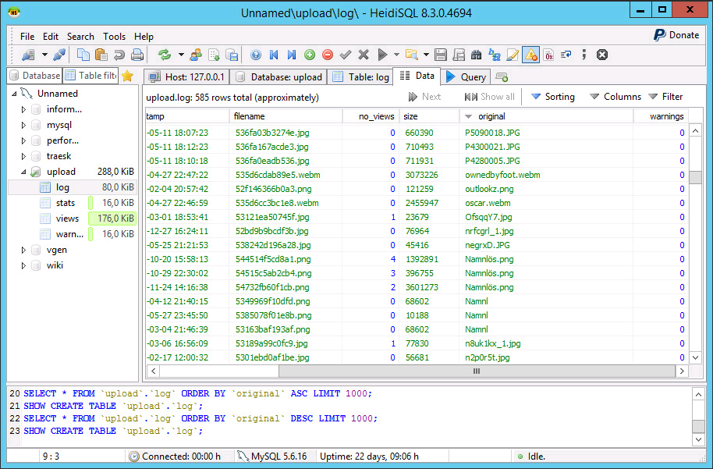
Task: Toggle the delimiter semicolon icon
Action: [x=584, y=55]
